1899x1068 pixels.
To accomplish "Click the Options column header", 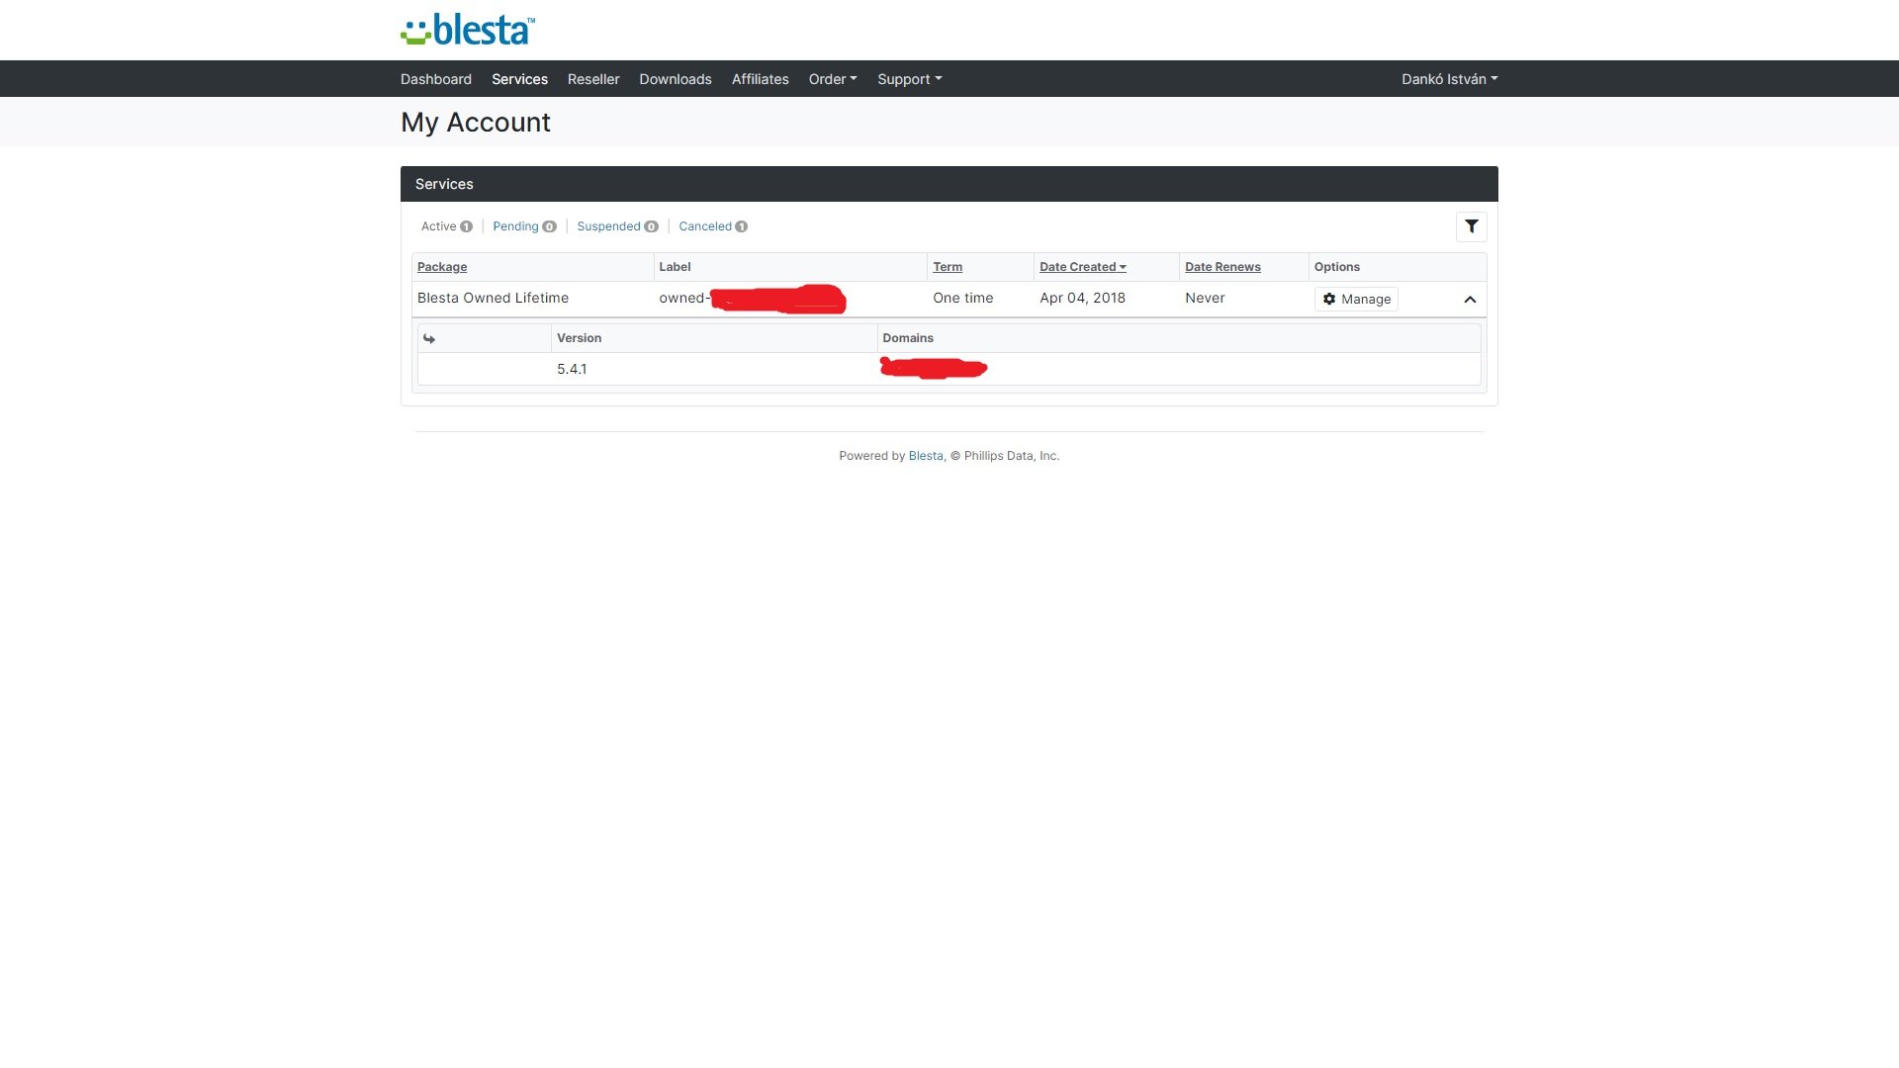I will (1337, 267).
